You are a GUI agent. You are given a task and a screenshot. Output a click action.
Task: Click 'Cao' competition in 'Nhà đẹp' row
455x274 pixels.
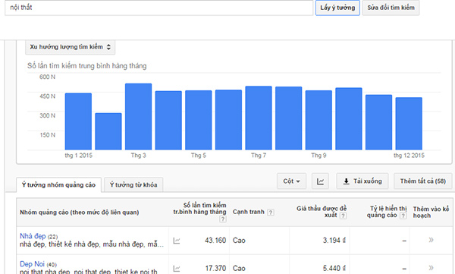239,241
